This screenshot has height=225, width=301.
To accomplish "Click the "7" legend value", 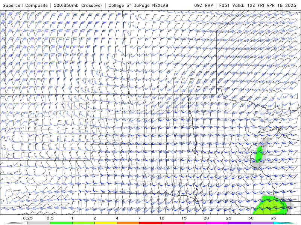I will pos(139,218).
